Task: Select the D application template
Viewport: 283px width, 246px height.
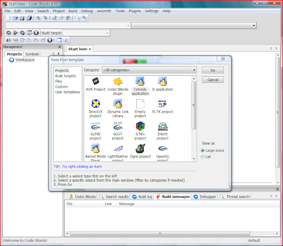Action: coord(163,84)
